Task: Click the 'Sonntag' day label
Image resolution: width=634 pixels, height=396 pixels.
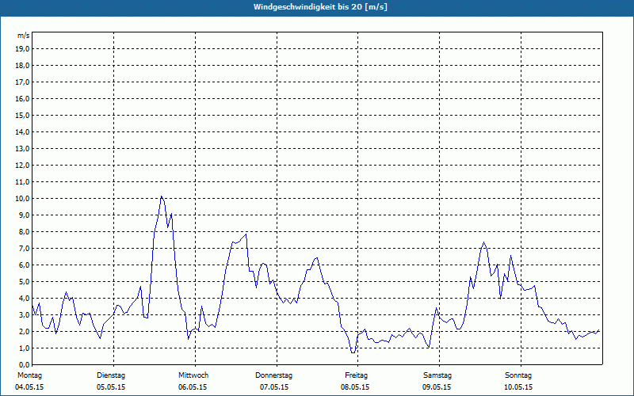Action: (x=518, y=375)
